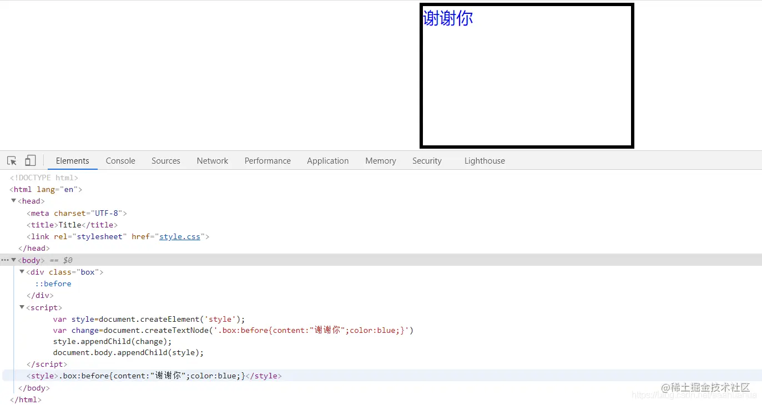Open the Memory tab
This screenshot has height=405, width=762.
[381, 161]
